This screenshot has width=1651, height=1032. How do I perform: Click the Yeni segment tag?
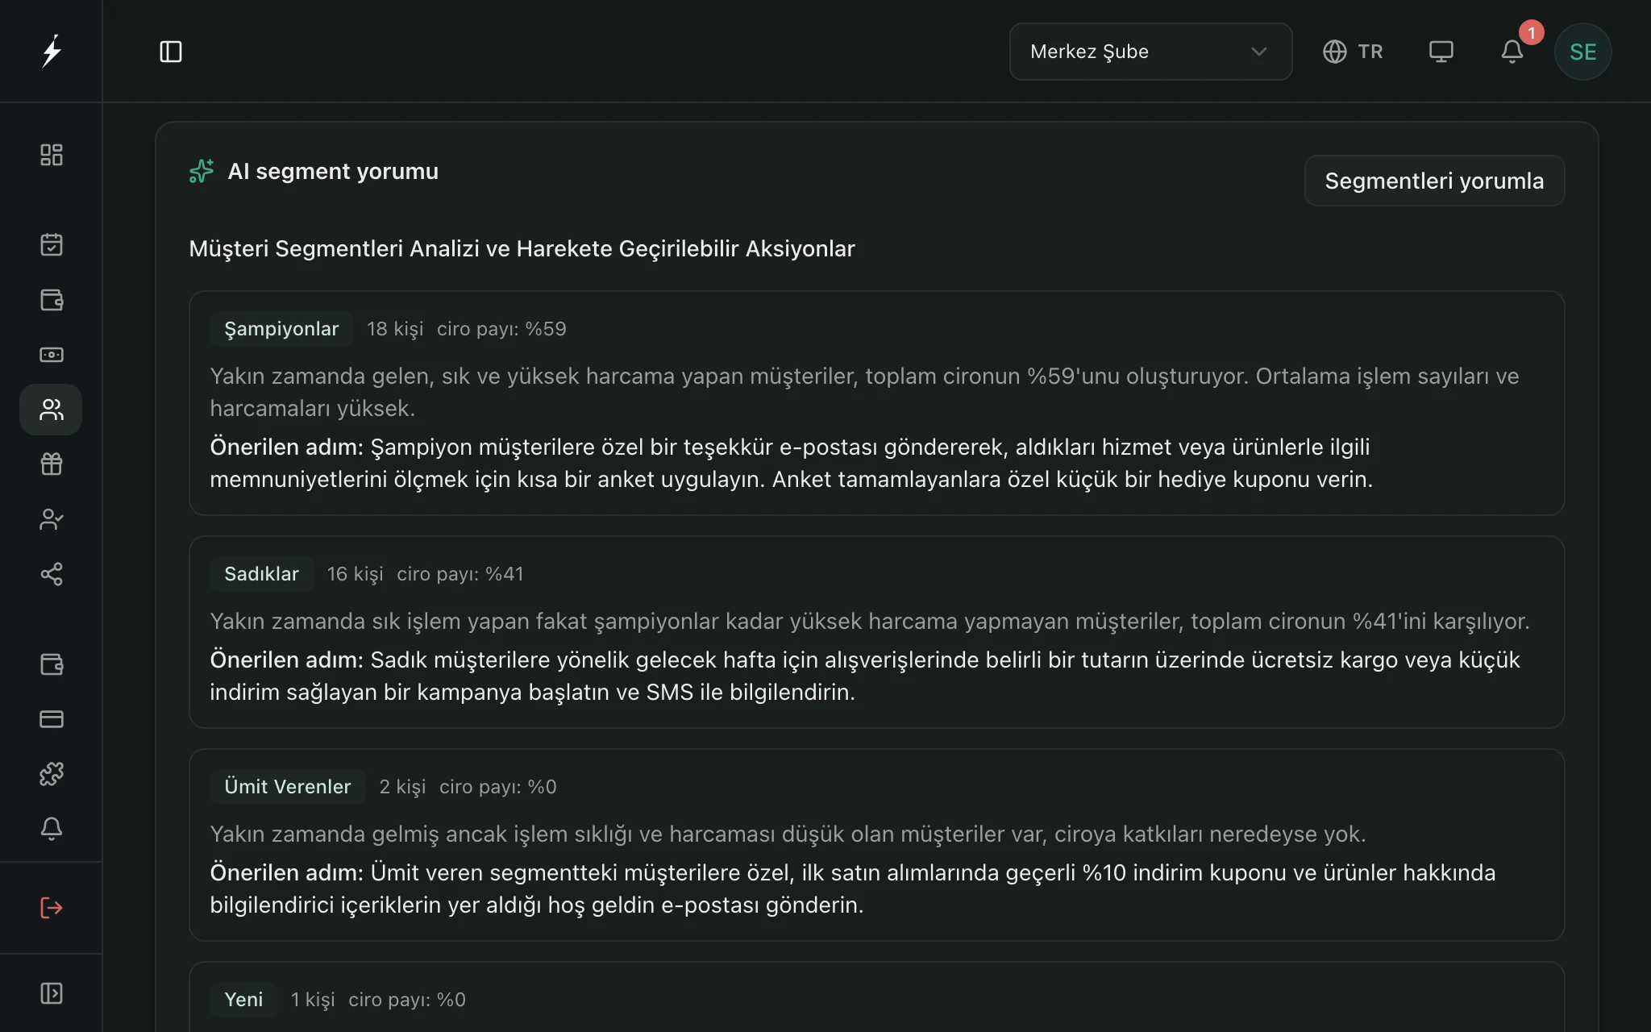pyautogui.click(x=243, y=1000)
